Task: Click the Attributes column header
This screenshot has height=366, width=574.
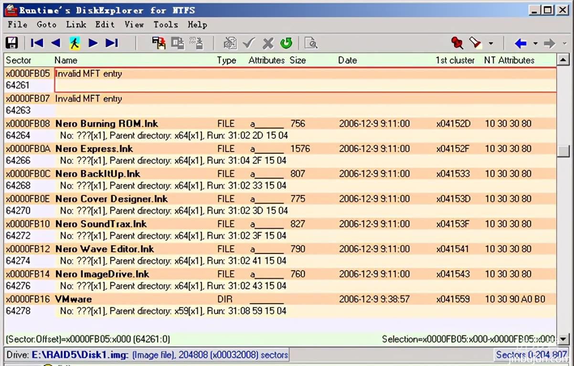Action: (266, 60)
